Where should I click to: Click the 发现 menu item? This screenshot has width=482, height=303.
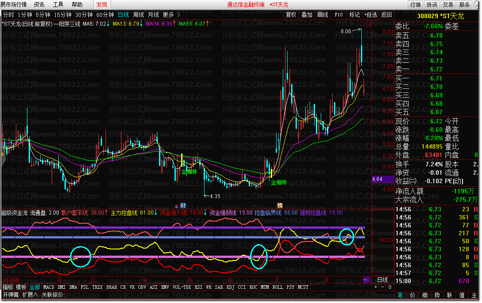pyautogui.click(x=102, y=4)
